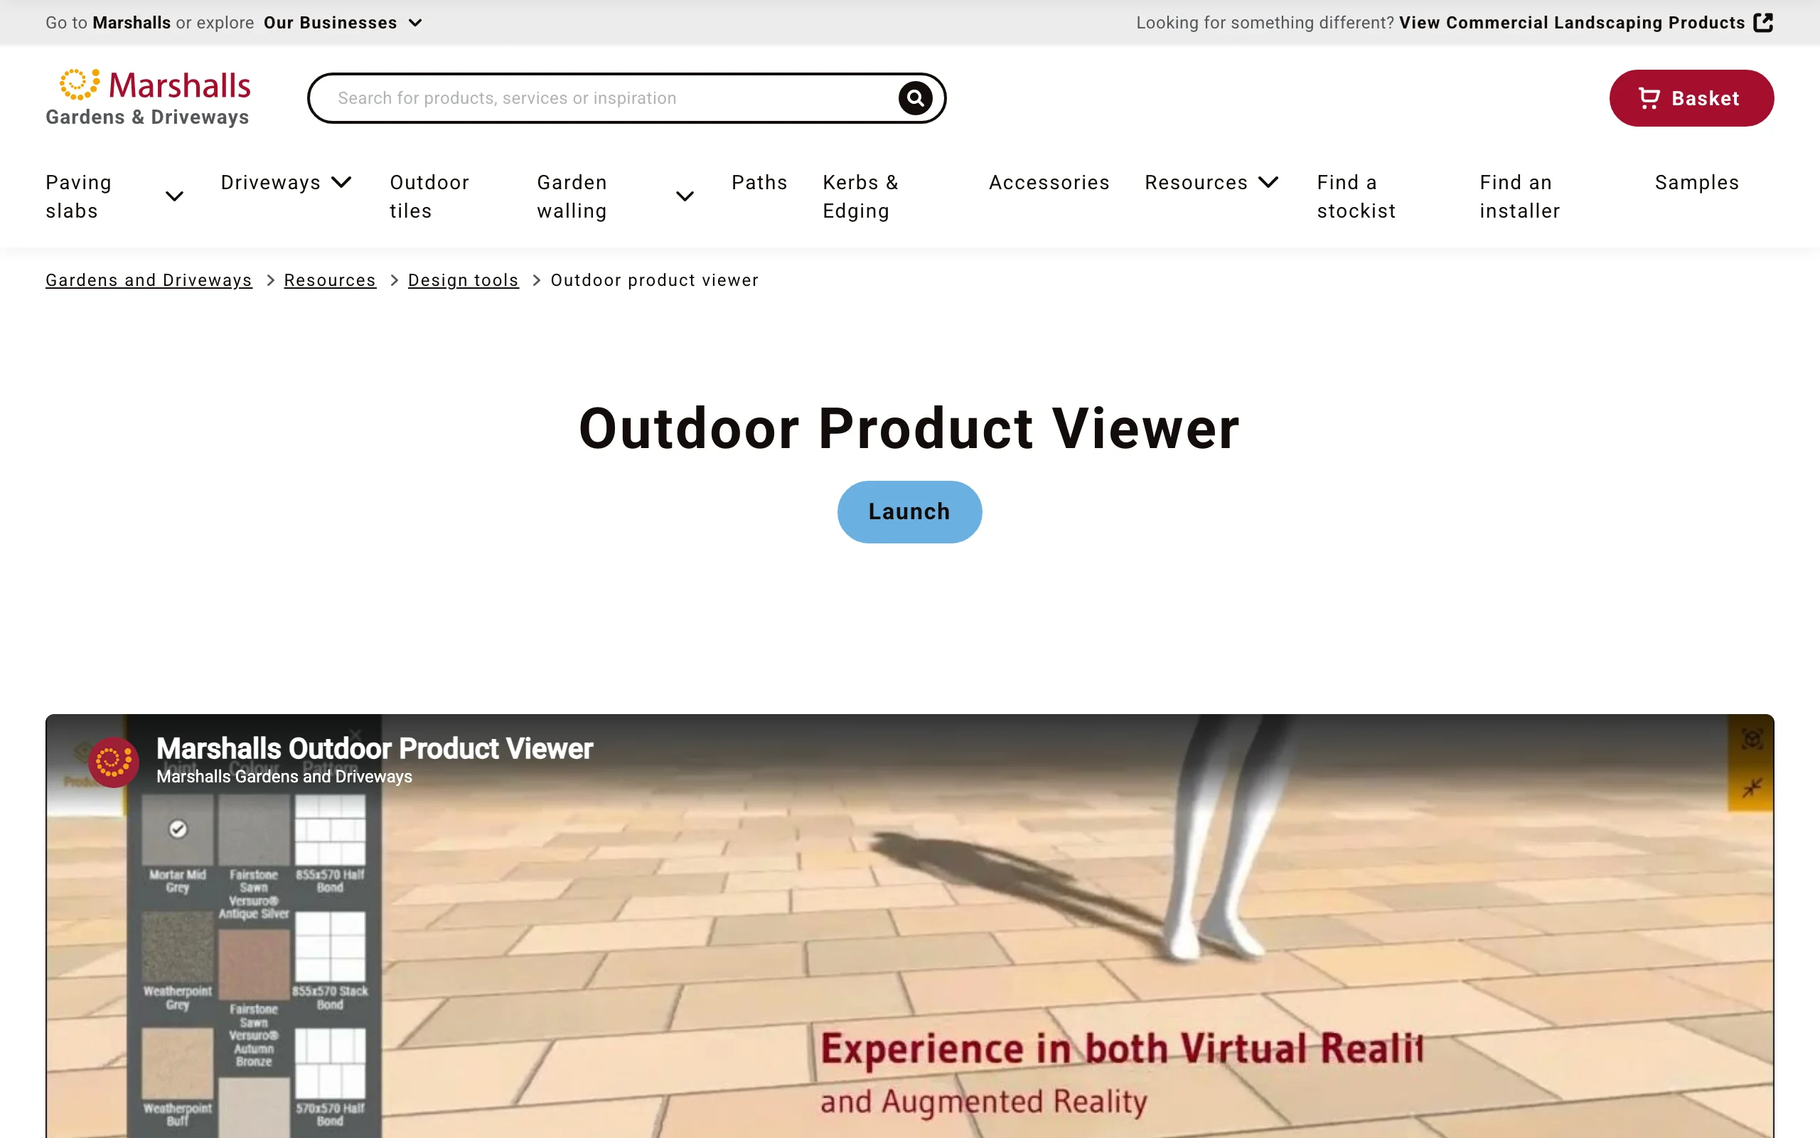The height and width of the screenshot is (1138, 1820).
Task: Open Accessories page
Action: pos(1049,182)
